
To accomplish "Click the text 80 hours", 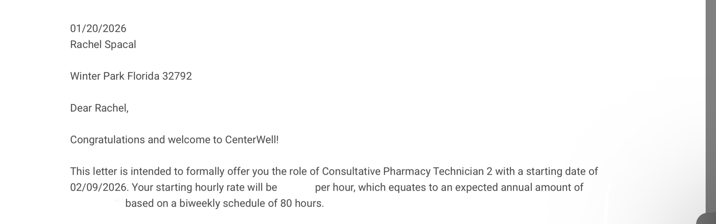I will 302,203.
